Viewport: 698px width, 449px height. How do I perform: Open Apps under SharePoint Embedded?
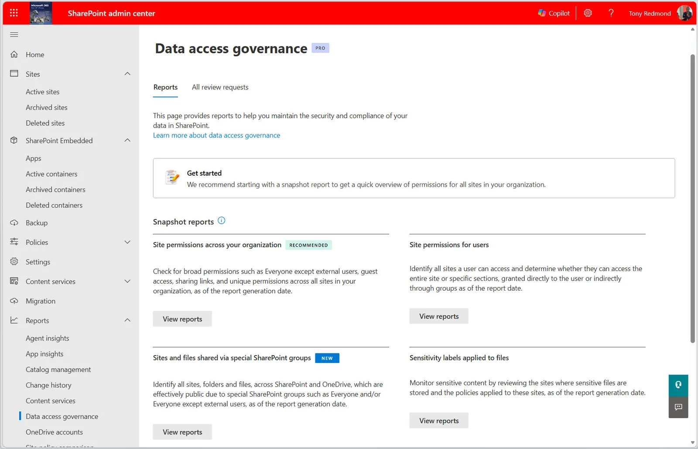tap(33, 158)
